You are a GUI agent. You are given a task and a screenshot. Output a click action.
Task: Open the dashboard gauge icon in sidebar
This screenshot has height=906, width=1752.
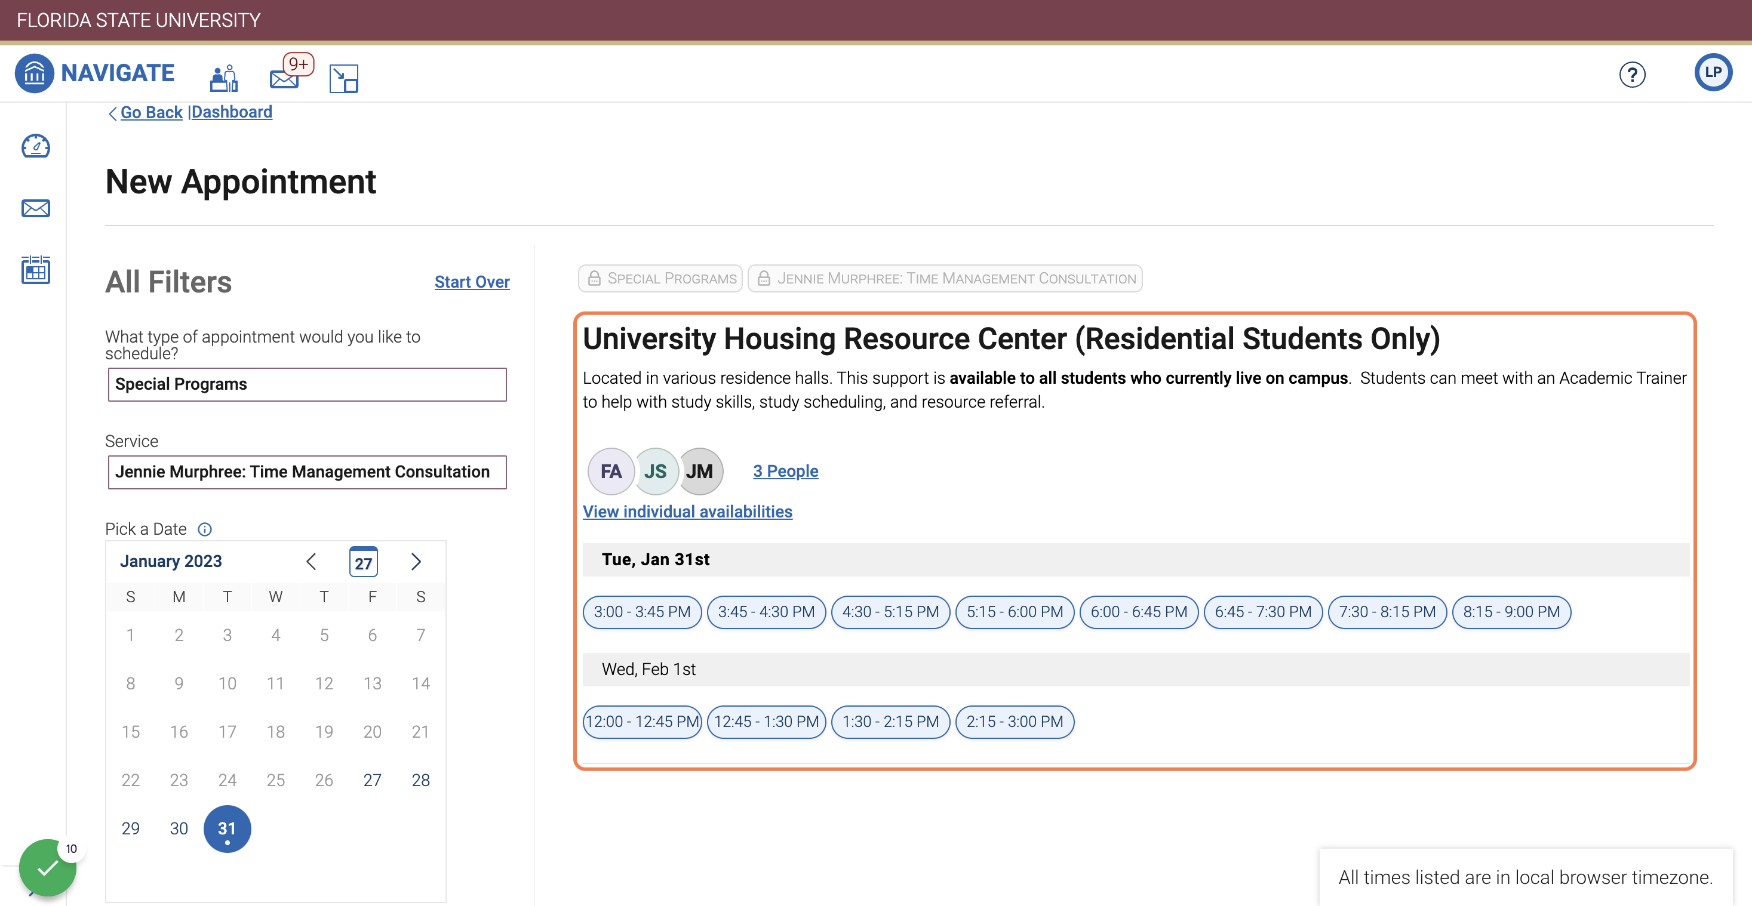point(35,146)
